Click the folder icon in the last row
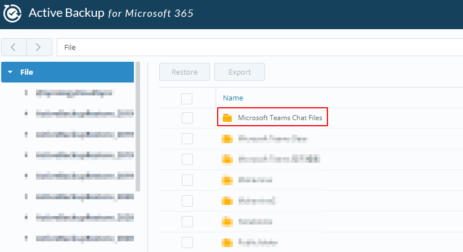Viewport: 463px width, 252px height. pyautogui.click(x=227, y=242)
